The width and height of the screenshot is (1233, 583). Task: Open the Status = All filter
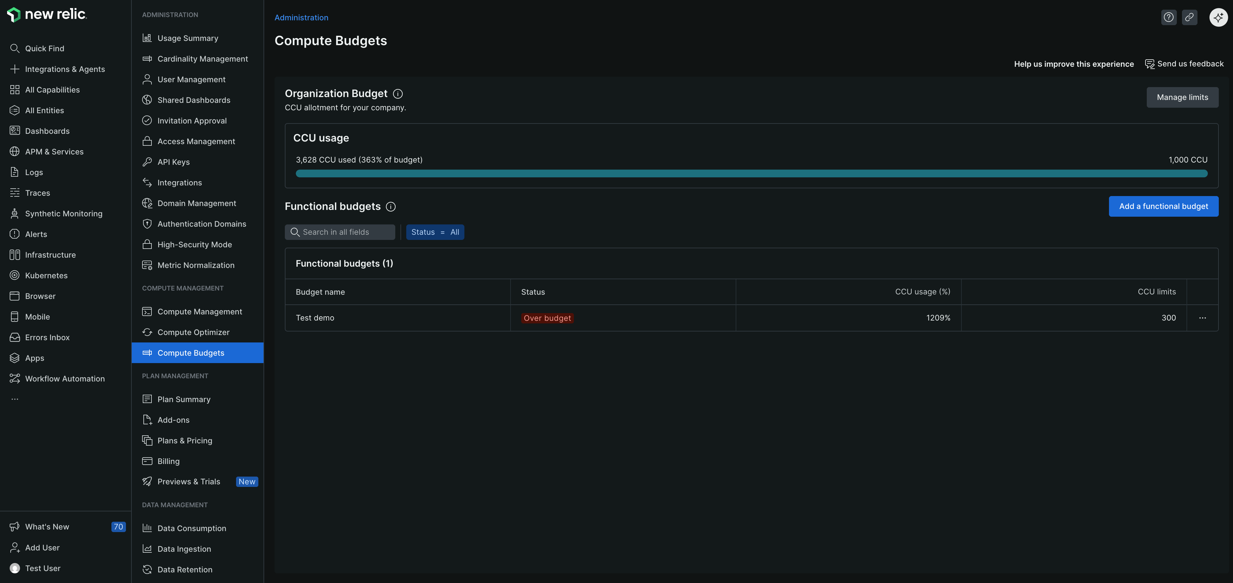[435, 232]
